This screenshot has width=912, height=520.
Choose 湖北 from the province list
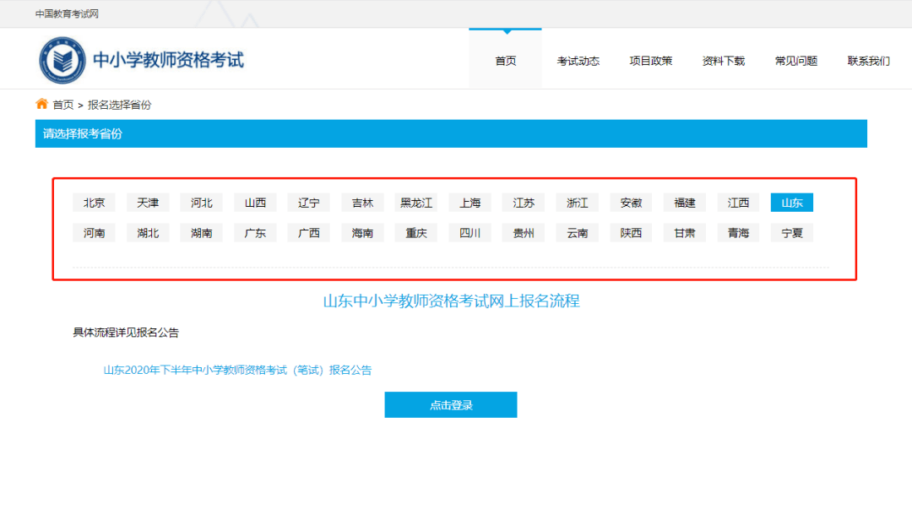tap(148, 233)
